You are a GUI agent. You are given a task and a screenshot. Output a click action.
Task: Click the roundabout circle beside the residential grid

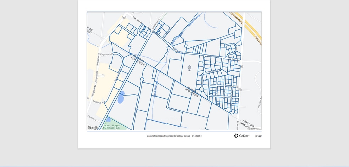coord(201,90)
